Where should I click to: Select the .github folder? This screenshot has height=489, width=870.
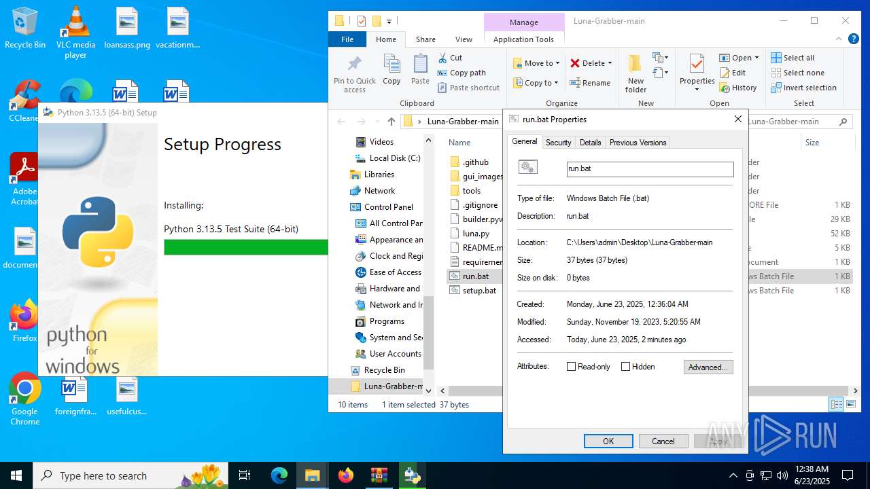tap(469, 162)
